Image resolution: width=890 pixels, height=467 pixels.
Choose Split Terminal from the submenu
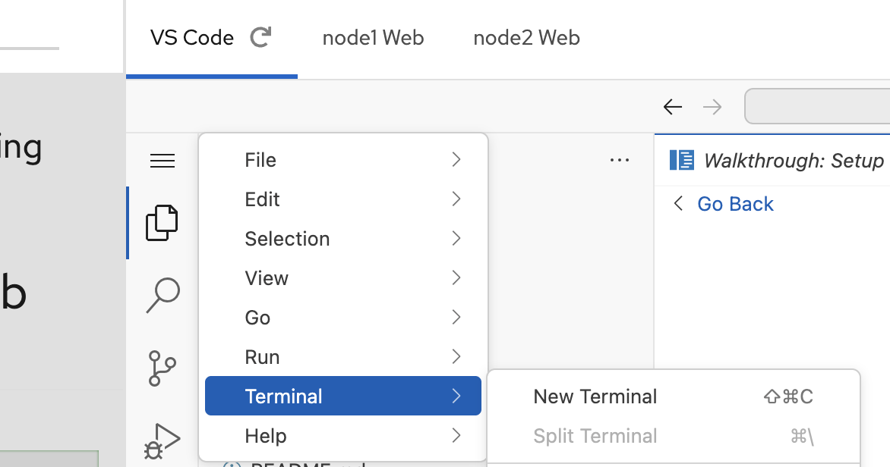tap(674, 436)
